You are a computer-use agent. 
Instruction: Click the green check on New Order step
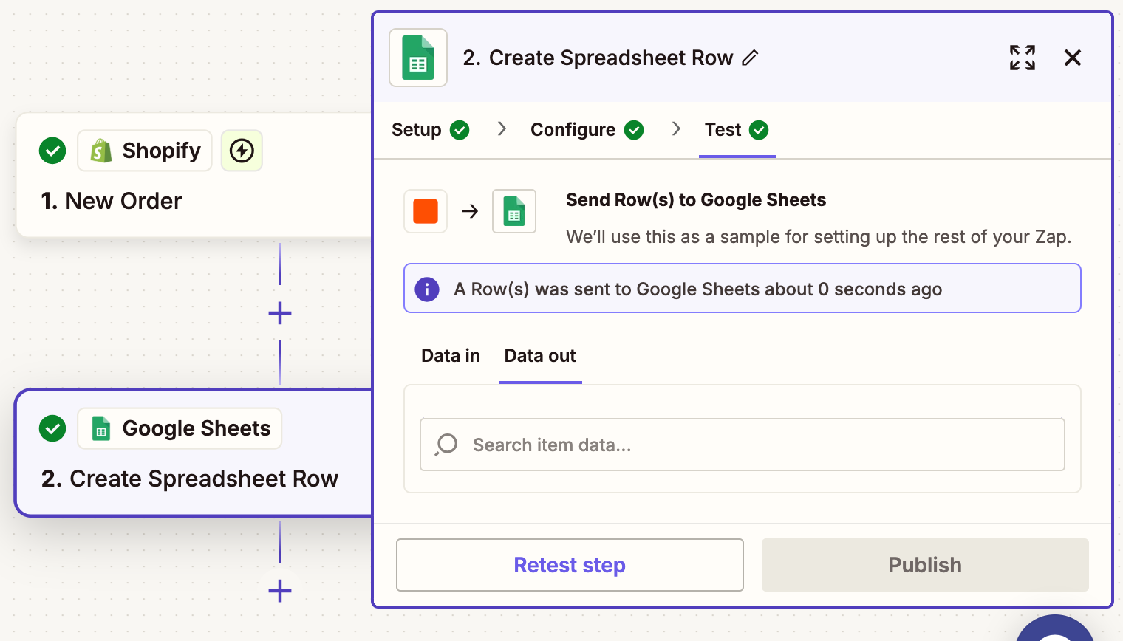click(52, 151)
